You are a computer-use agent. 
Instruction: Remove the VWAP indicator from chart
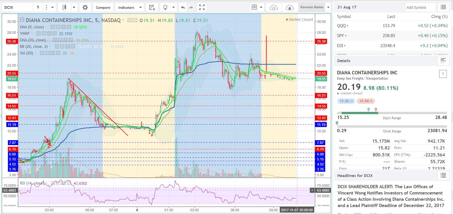coord(54,34)
